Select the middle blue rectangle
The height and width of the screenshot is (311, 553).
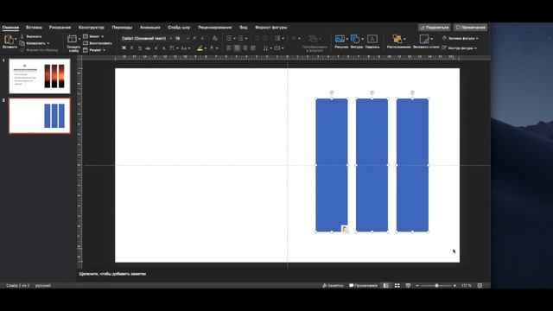coord(372,165)
